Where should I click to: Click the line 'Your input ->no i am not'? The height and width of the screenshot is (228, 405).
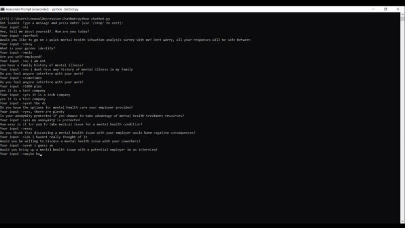pos(23,61)
